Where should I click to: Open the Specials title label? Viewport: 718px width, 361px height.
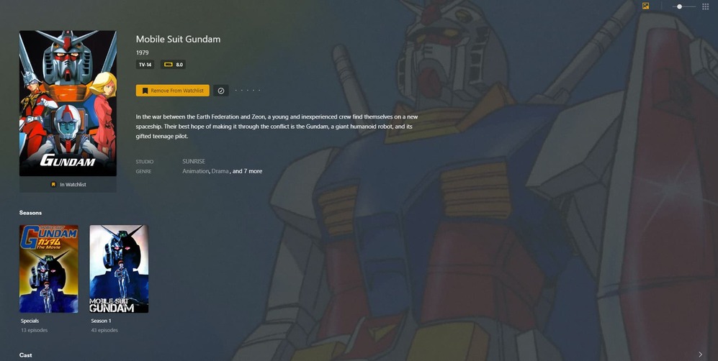point(30,321)
